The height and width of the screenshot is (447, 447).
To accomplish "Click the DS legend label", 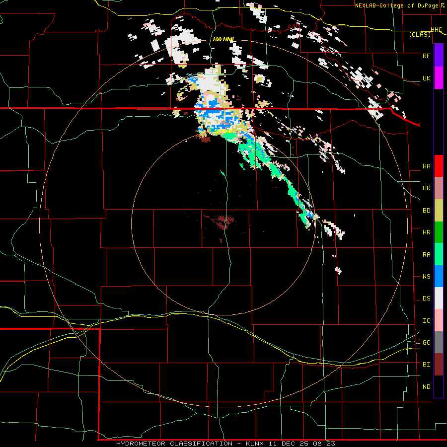I will click(x=426, y=298).
